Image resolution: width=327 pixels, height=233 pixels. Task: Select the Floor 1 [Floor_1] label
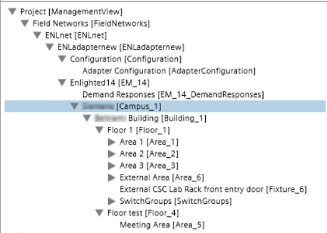click(139, 130)
